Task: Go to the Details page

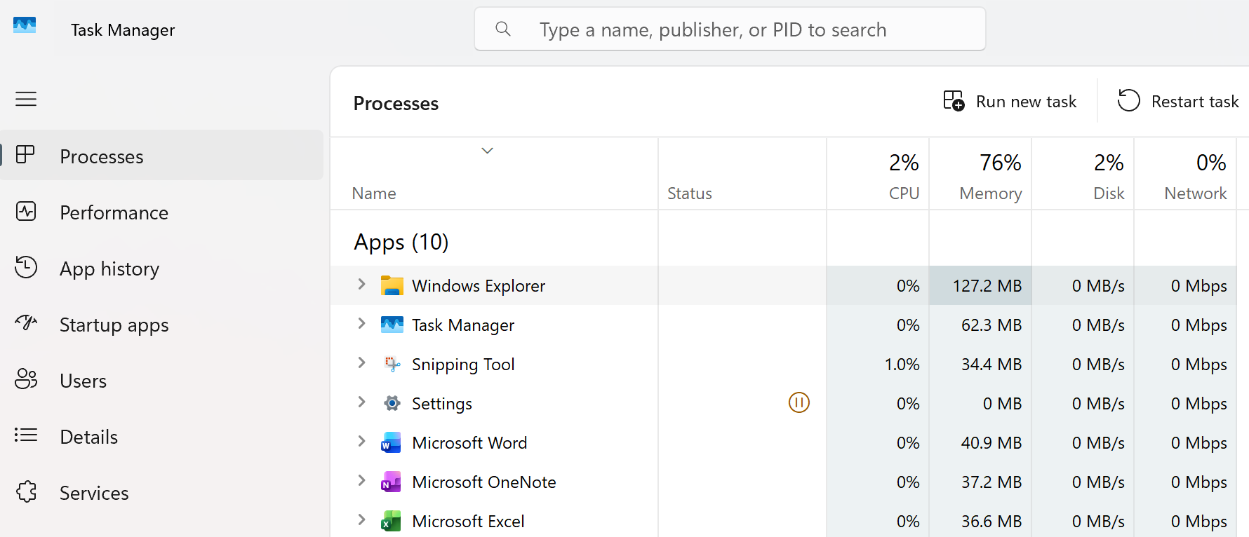Action: (161, 436)
